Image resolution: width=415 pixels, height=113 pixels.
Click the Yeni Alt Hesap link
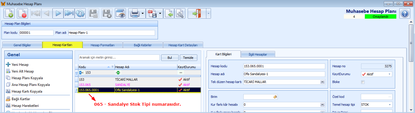coord(23,71)
